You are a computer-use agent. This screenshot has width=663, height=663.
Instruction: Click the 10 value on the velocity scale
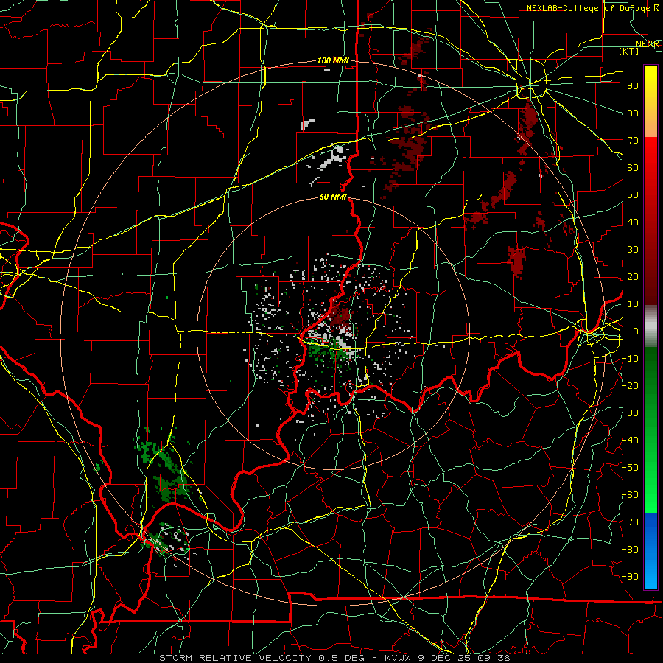(x=633, y=304)
